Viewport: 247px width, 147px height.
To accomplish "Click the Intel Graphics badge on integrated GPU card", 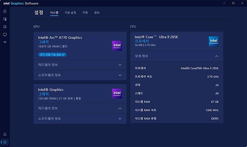I will 117,93.
